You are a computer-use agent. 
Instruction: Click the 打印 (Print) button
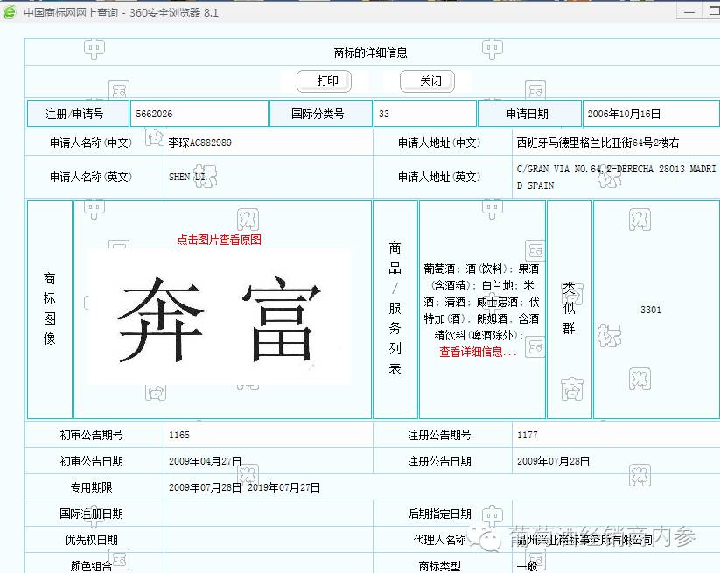point(324,80)
